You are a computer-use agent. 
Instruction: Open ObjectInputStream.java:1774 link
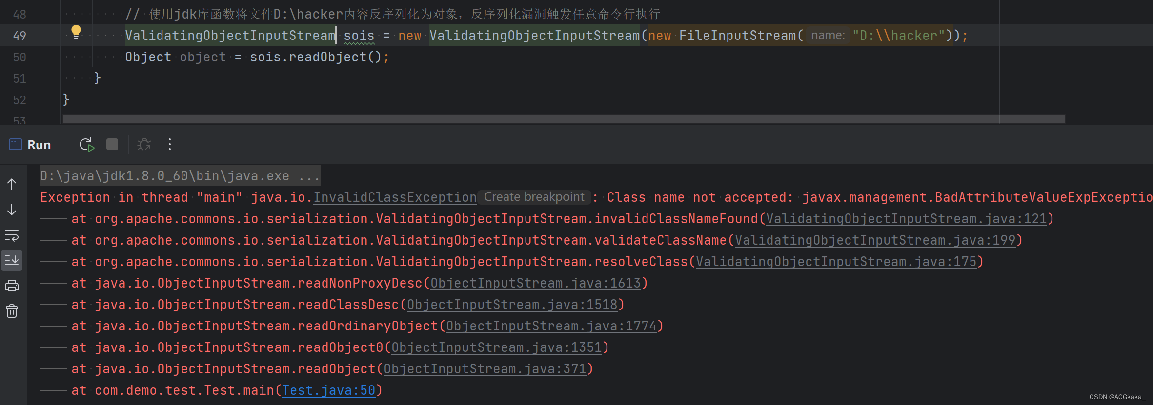pos(551,326)
